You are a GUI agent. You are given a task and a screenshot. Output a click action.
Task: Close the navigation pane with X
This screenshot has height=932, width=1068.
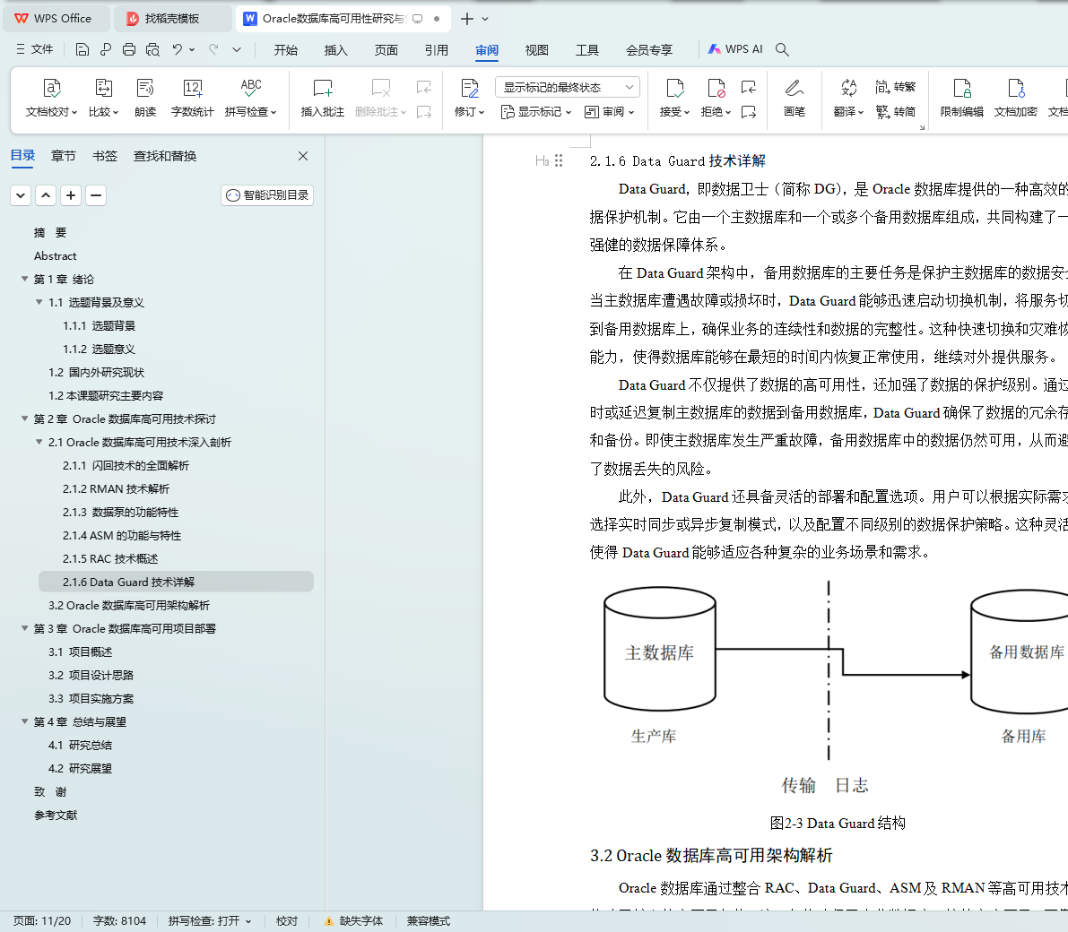pyautogui.click(x=303, y=156)
